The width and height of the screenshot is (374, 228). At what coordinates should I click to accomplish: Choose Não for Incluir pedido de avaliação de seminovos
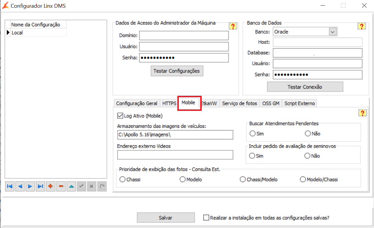coord(308,156)
